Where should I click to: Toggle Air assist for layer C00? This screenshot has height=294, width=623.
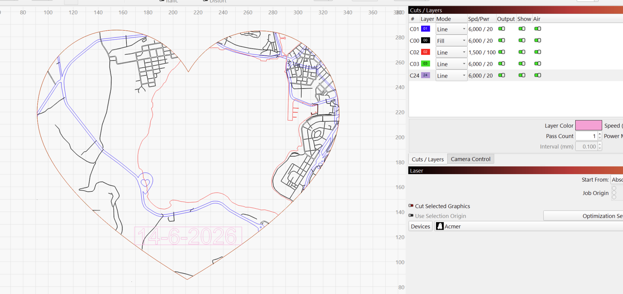click(538, 41)
